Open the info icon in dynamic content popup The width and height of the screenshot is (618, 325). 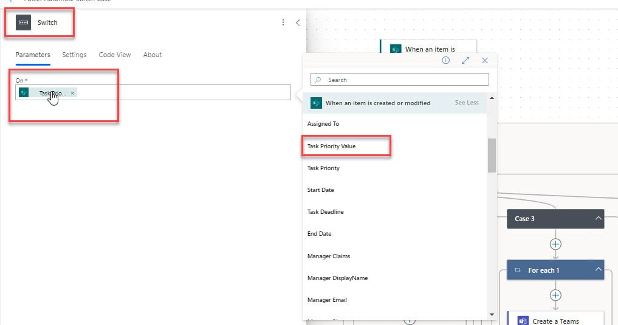point(446,60)
